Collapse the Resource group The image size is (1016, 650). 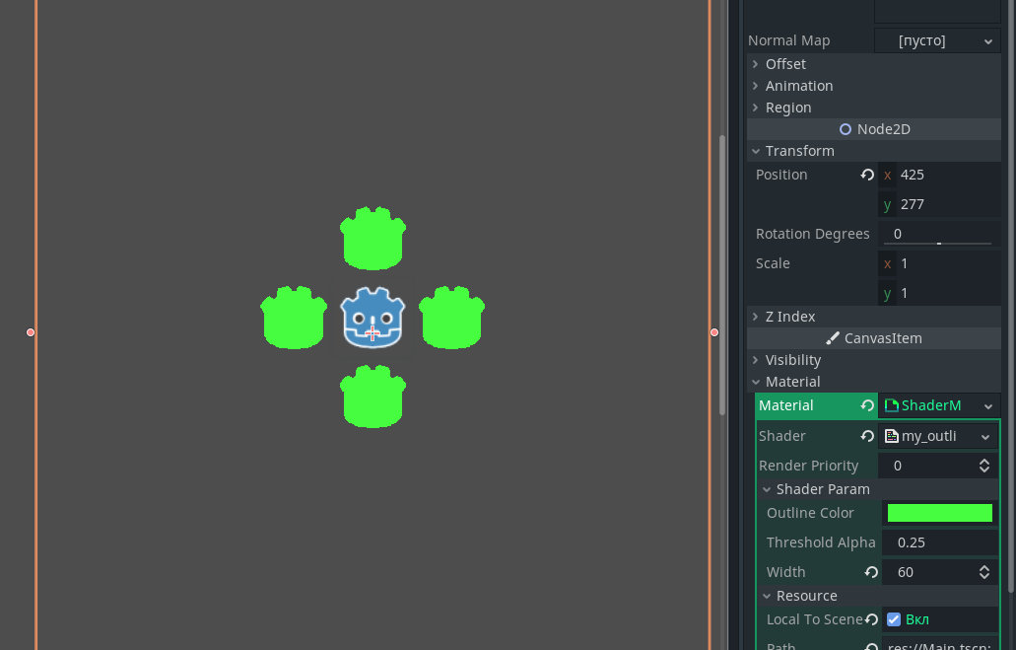pyautogui.click(x=877, y=596)
